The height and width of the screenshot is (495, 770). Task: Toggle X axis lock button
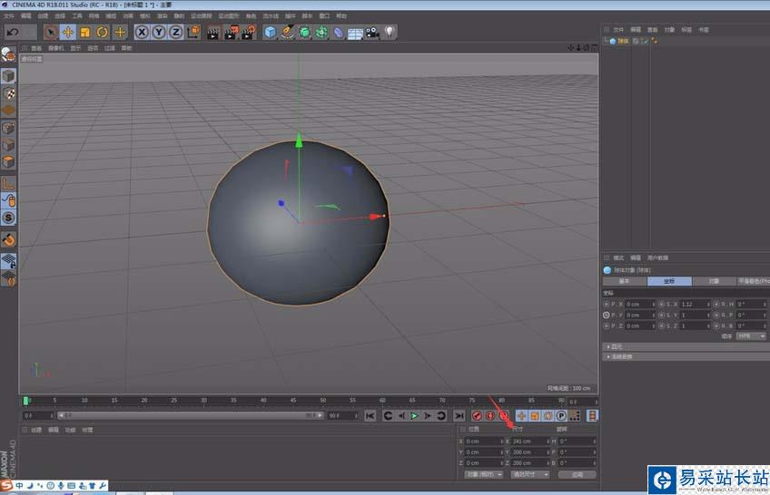(x=142, y=32)
